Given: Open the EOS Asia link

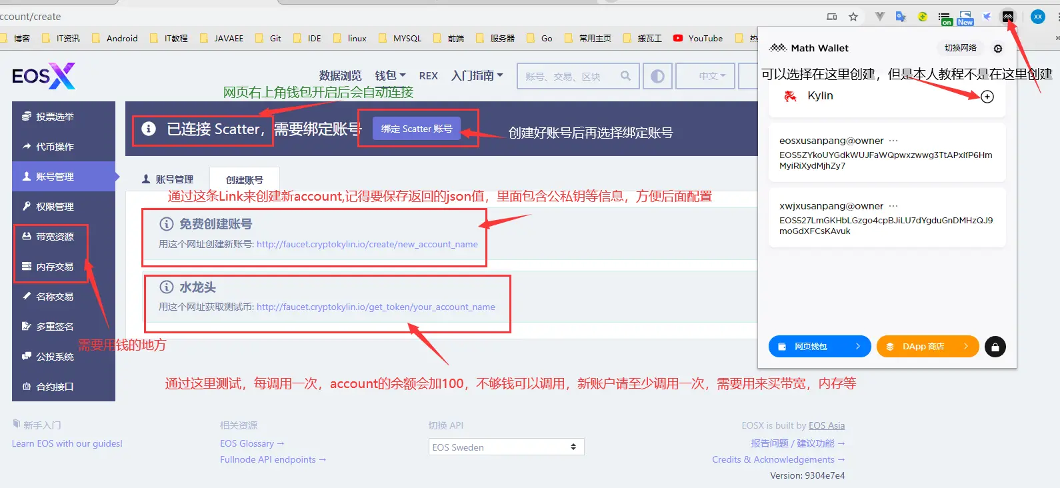Looking at the screenshot, I should 827,425.
